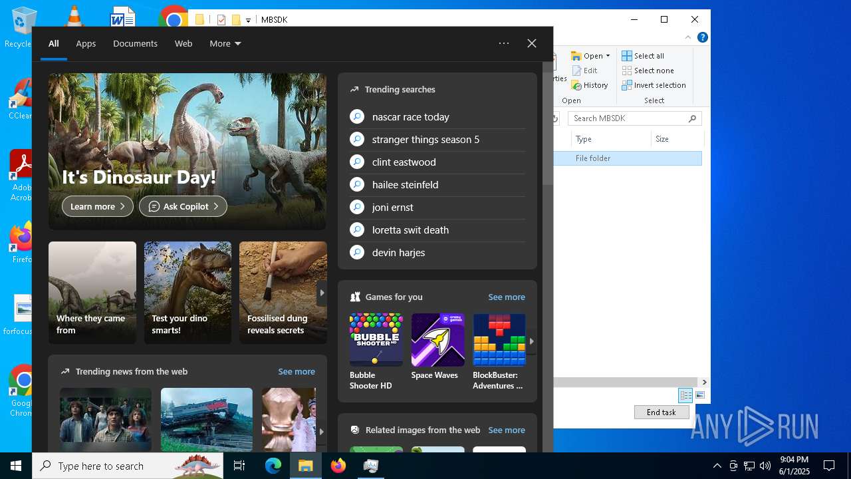This screenshot has width=851, height=479.
Task: Search for loretta swit death
Action: (437, 230)
